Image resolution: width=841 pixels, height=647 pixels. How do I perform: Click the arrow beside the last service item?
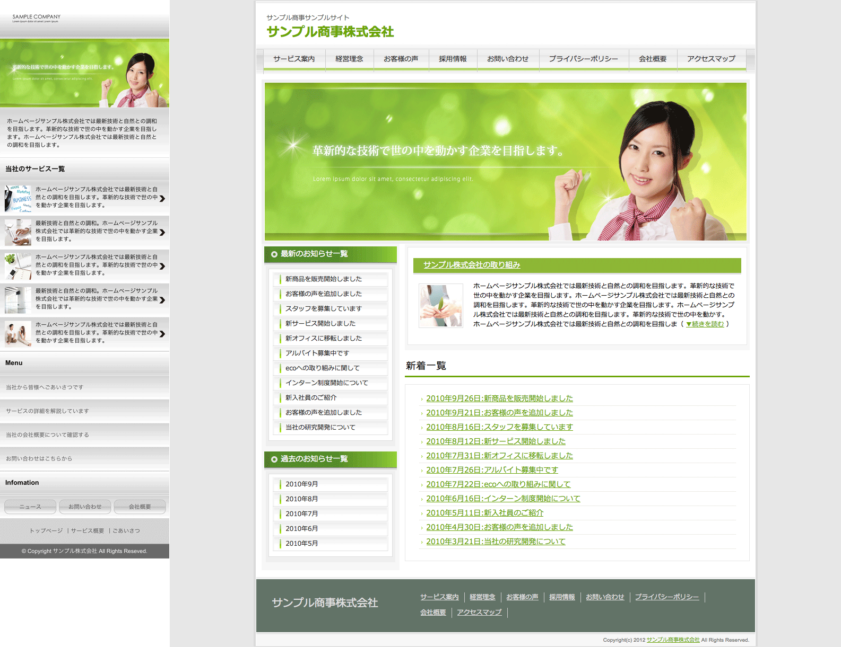click(162, 334)
